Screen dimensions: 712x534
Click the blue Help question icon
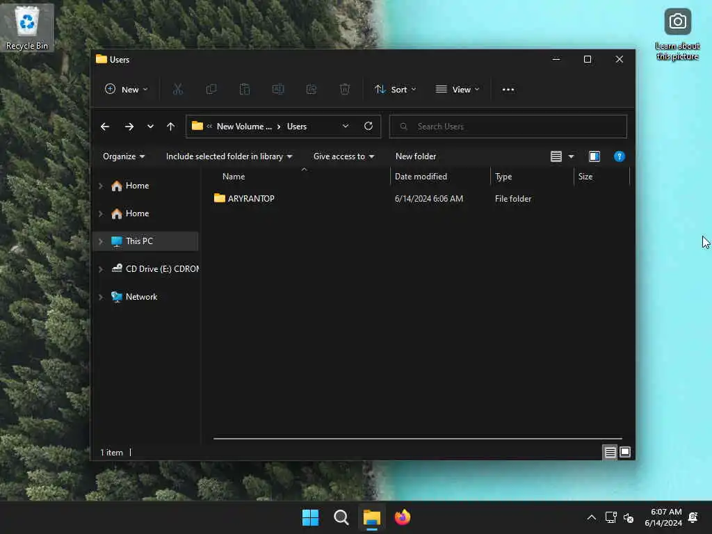[619, 156]
